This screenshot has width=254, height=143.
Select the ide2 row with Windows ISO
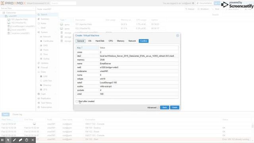(x=127, y=56)
